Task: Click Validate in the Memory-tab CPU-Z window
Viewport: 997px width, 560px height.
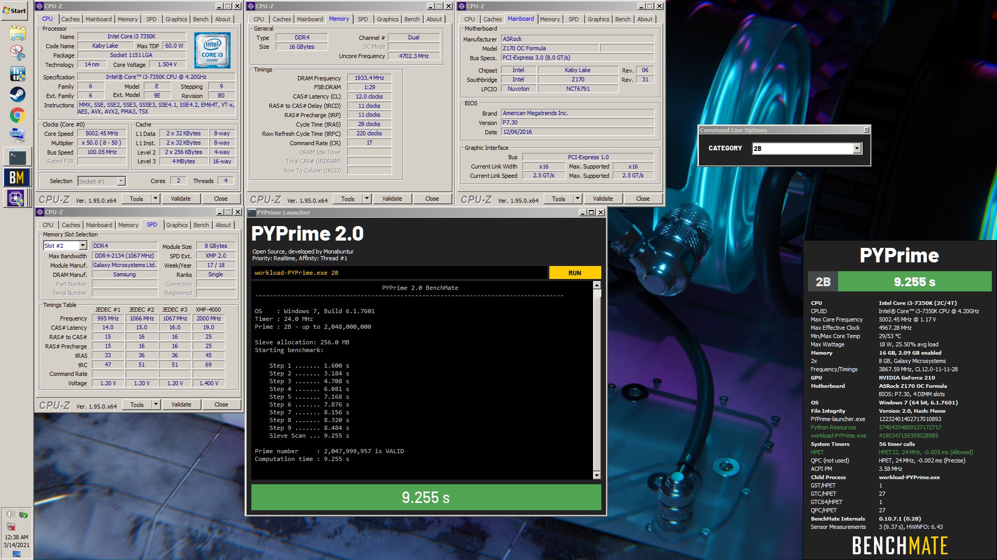Action: (x=392, y=199)
